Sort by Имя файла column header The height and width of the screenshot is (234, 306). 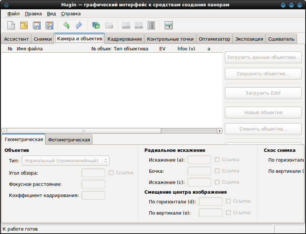(52, 49)
